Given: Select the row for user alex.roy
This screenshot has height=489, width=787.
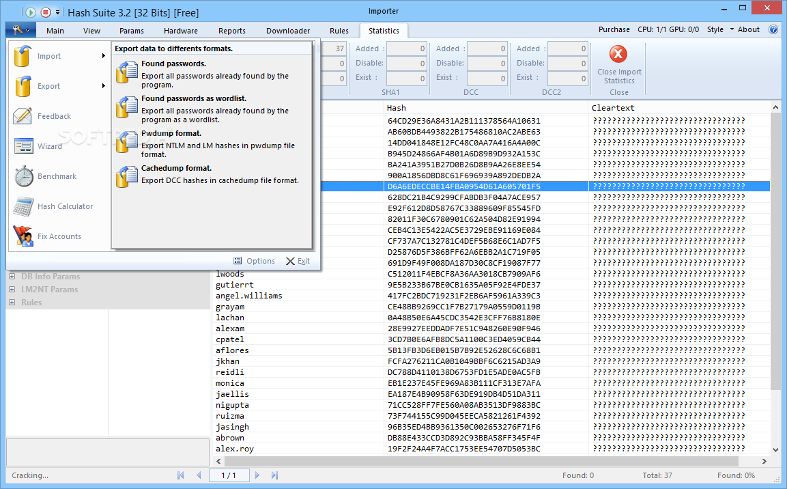Looking at the screenshot, I should click(491, 449).
